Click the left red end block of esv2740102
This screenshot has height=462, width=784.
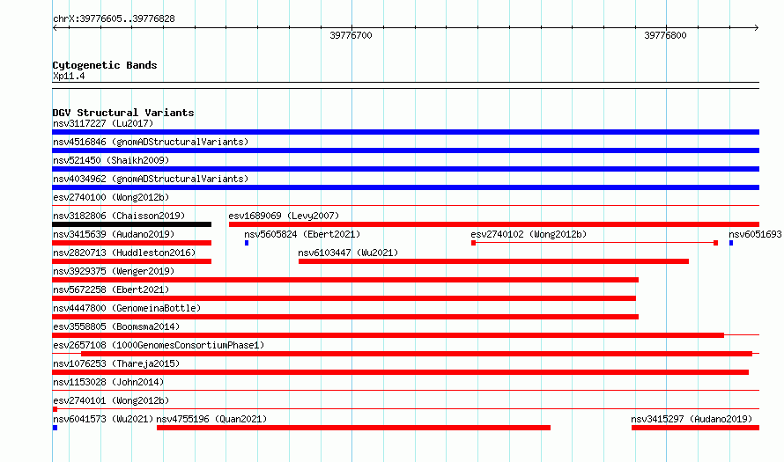point(474,243)
